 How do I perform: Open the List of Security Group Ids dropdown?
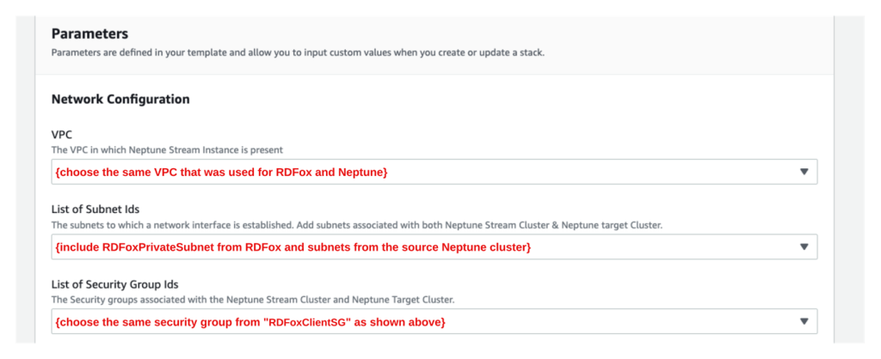(x=434, y=322)
